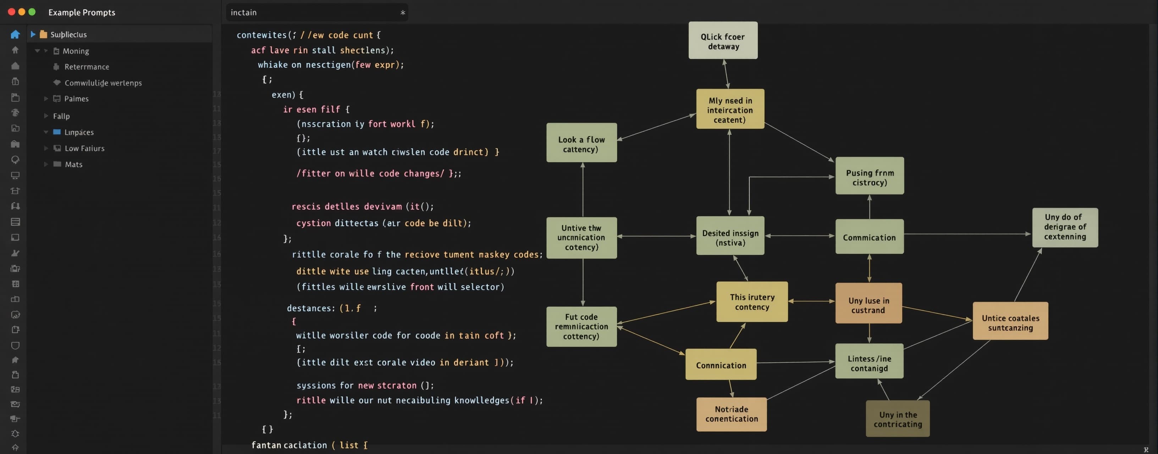Select the Look a flow caltency node
Image resolution: width=1158 pixels, height=454 pixels.
point(581,143)
